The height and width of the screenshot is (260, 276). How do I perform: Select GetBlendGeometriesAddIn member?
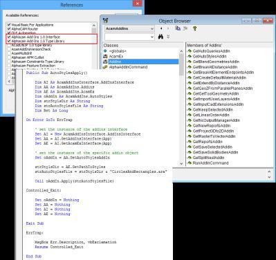click(216, 62)
